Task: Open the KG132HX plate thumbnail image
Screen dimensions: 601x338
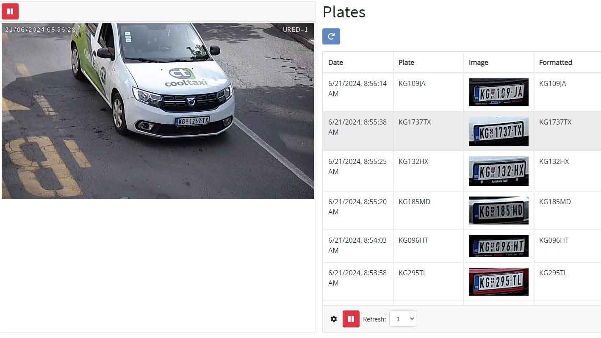Action: (499, 171)
